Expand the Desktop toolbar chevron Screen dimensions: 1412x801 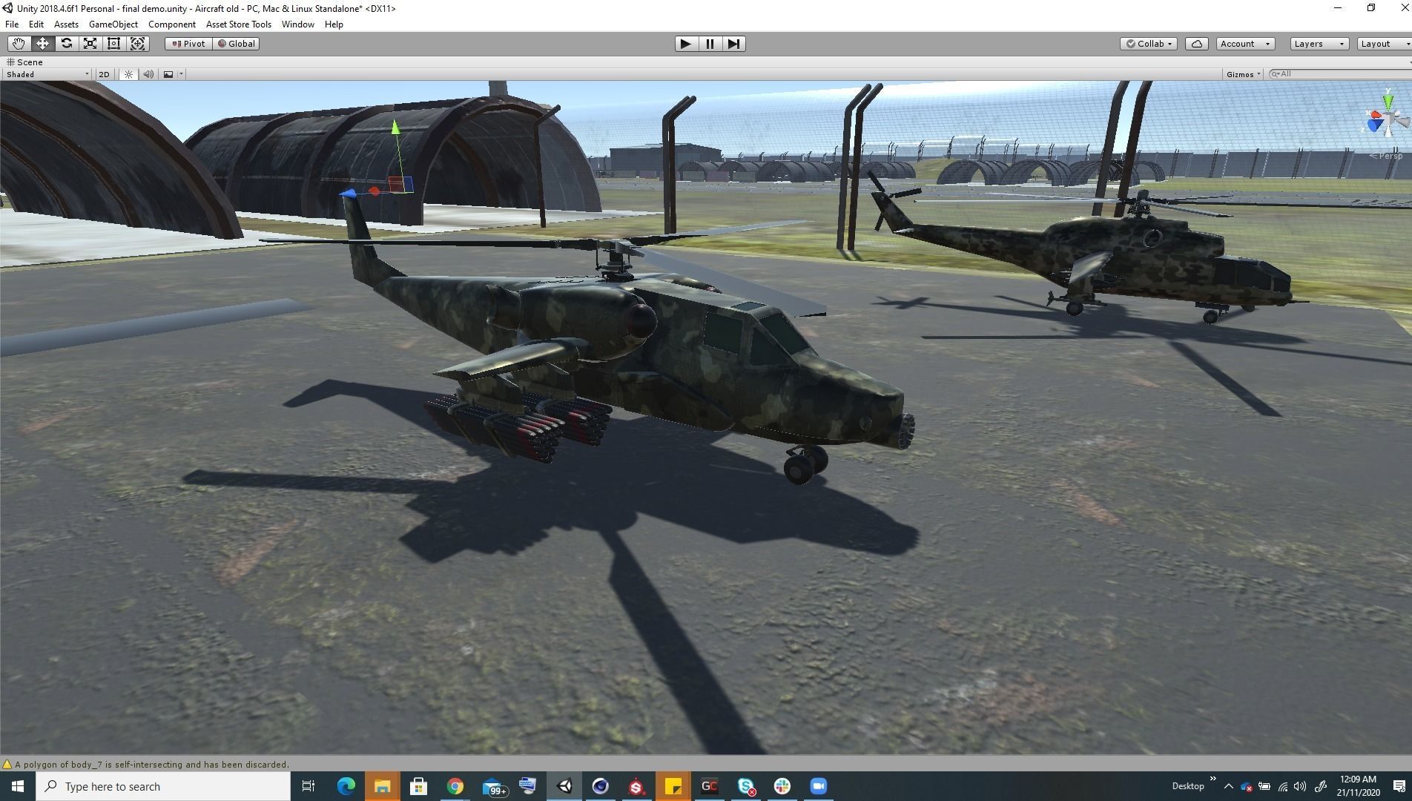[1213, 779]
